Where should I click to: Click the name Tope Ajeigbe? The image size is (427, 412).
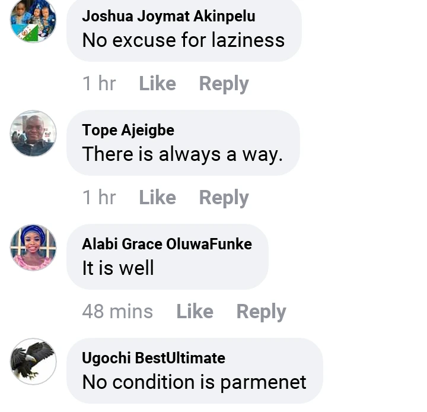tap(128, 130)
